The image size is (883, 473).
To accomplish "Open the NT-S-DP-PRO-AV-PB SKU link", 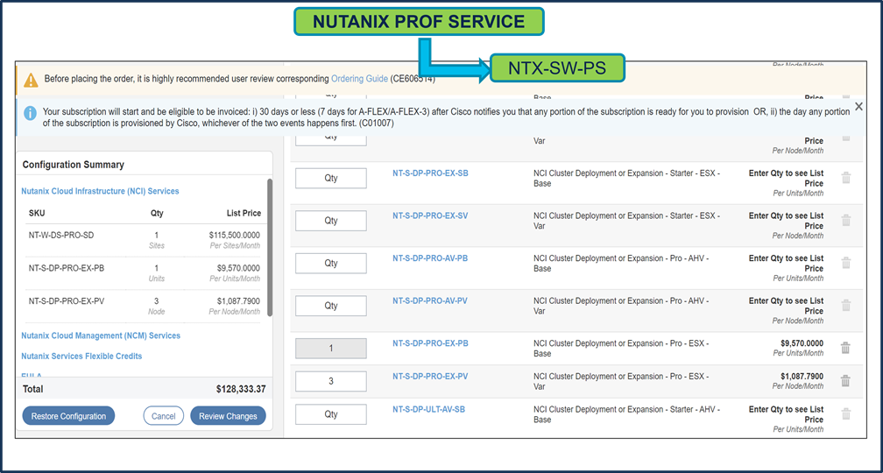I will (430, 258).
